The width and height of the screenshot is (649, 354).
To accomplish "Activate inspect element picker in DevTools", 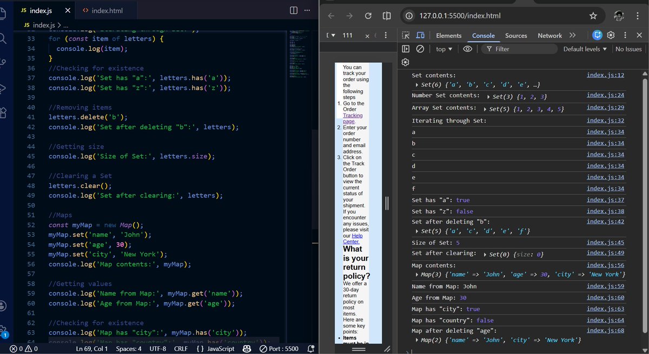I will (x=406, y=35).
